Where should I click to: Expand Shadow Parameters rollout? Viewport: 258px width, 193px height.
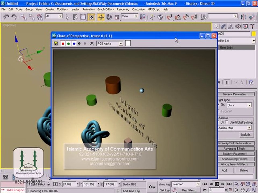tap(235, 154)
